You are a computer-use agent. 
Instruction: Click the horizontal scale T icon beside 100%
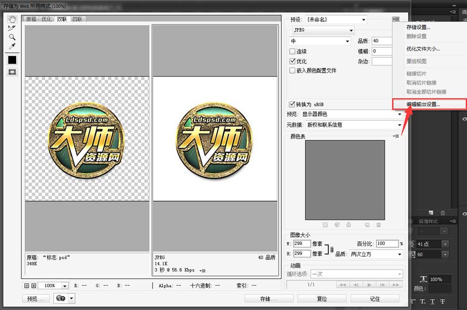point(423,279)
